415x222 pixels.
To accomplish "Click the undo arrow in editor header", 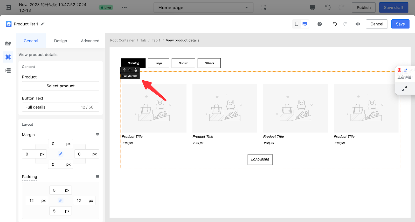I will tap(335, 24).
